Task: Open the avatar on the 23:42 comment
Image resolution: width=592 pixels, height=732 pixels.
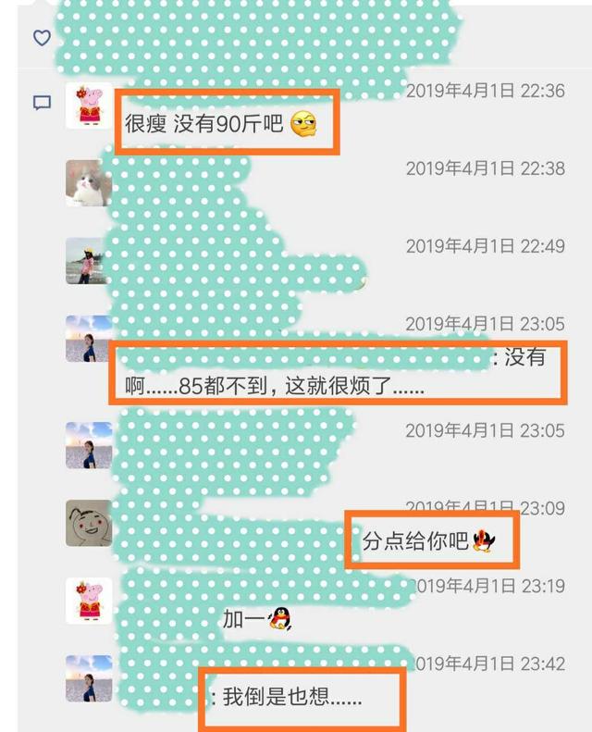Action: coord(89,678)
